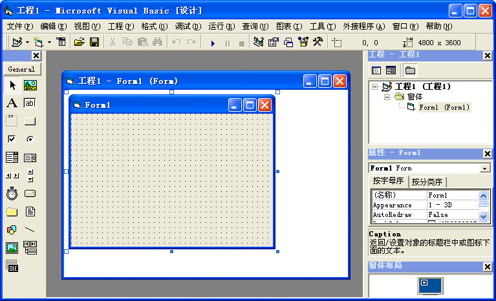Open the 文件(F) menu
This screenshot has height=301, width=496.
click(x=19, y=26)
